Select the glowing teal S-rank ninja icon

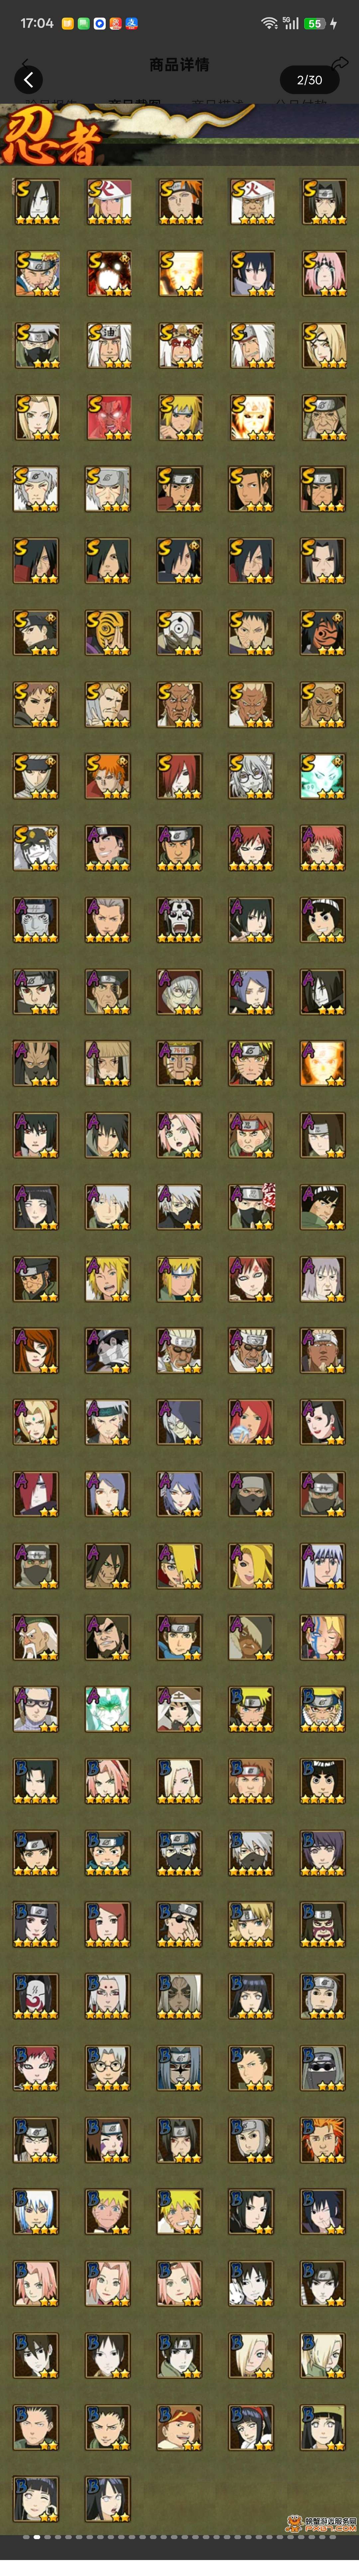pyautogui.click(x=323, y=776)
